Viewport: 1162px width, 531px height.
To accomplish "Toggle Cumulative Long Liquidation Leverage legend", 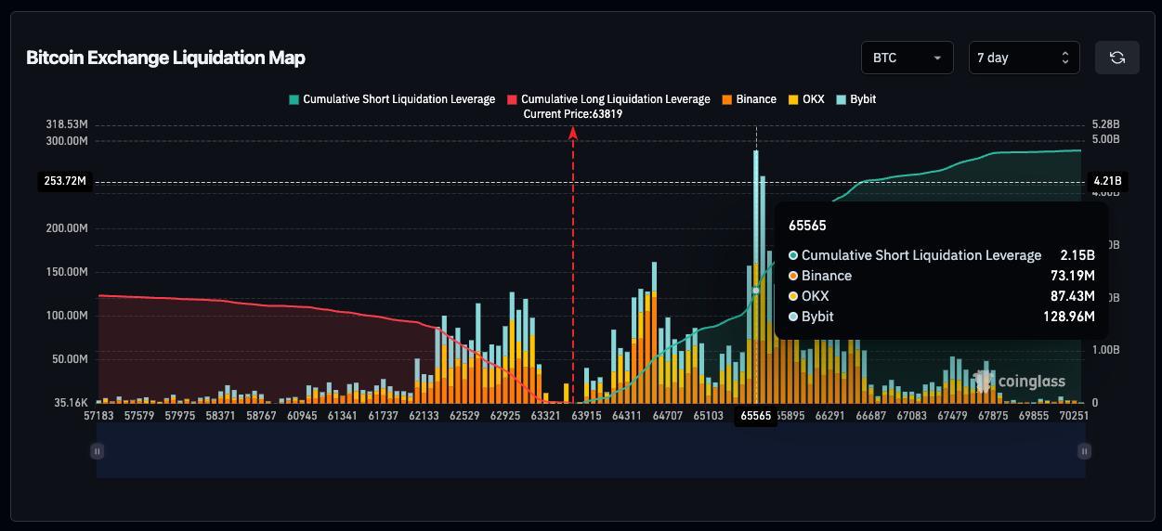I will coord(608,99).
